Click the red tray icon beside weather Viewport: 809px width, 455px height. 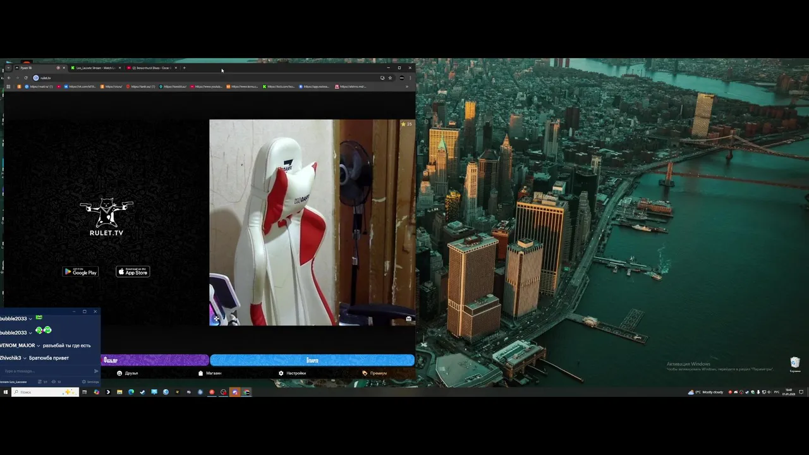[730, 392]
